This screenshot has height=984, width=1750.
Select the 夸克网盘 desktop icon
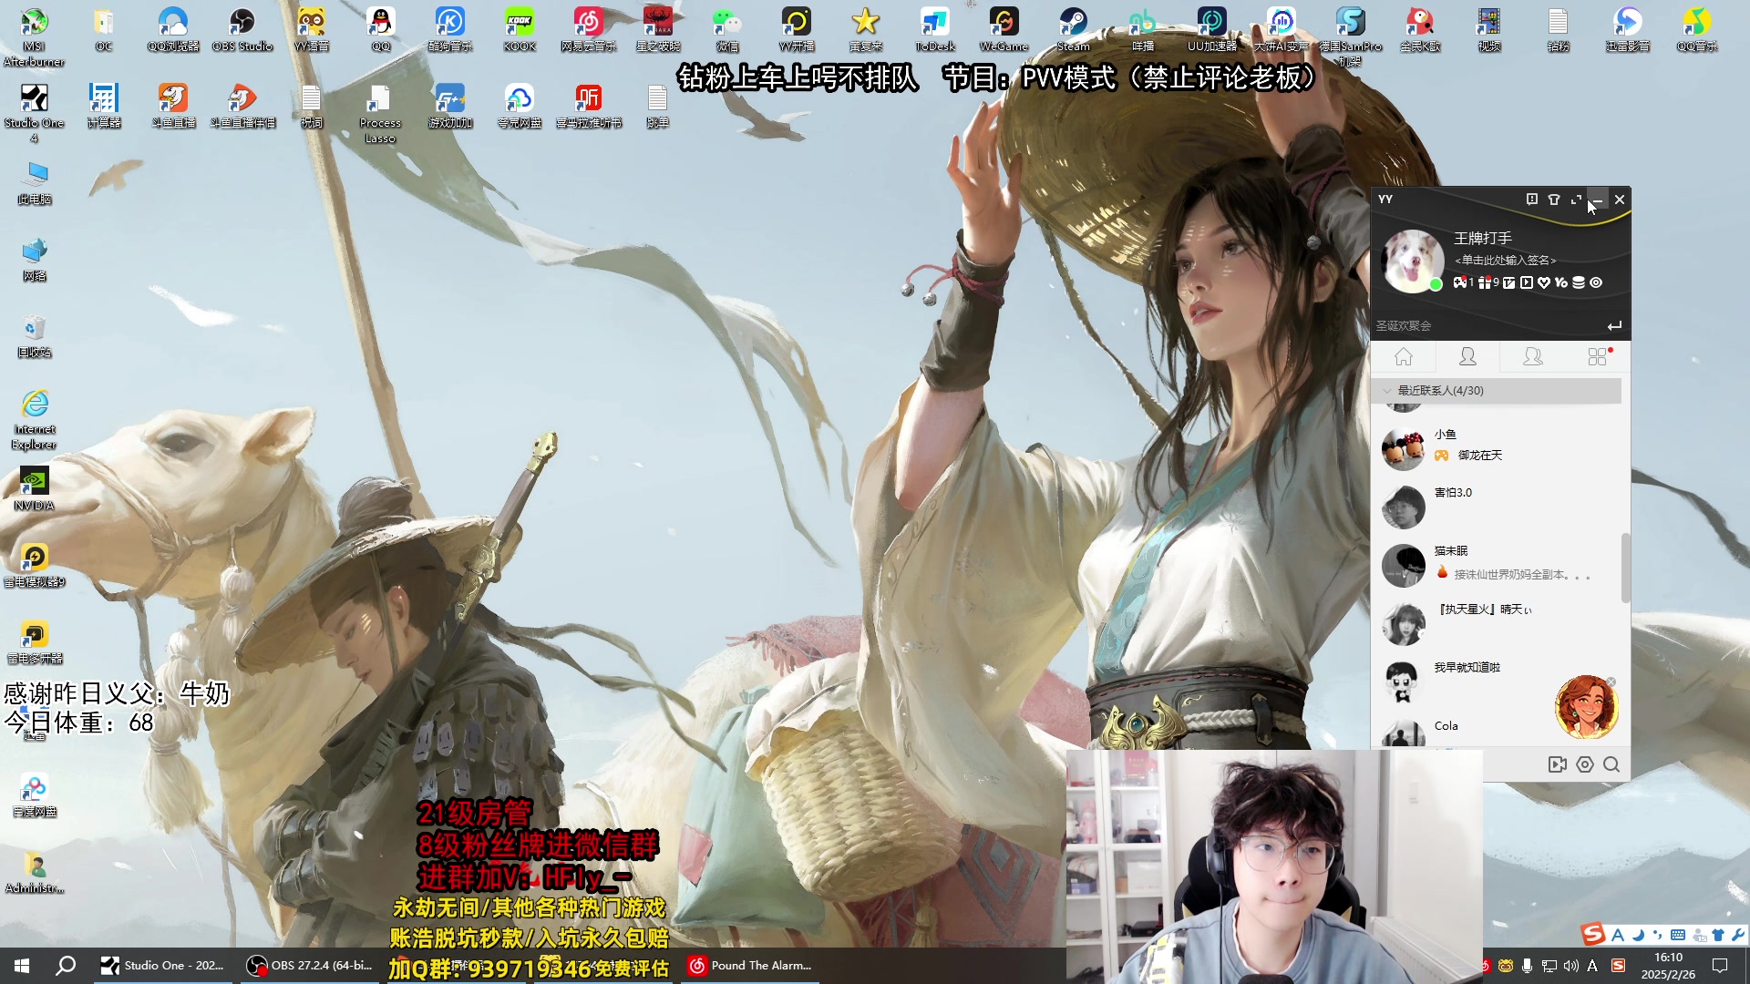(520, 106)
